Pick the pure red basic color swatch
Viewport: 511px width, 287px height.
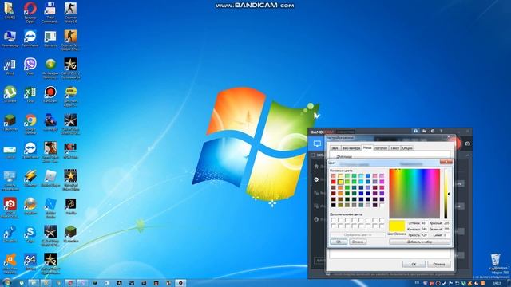click(334, 182)
